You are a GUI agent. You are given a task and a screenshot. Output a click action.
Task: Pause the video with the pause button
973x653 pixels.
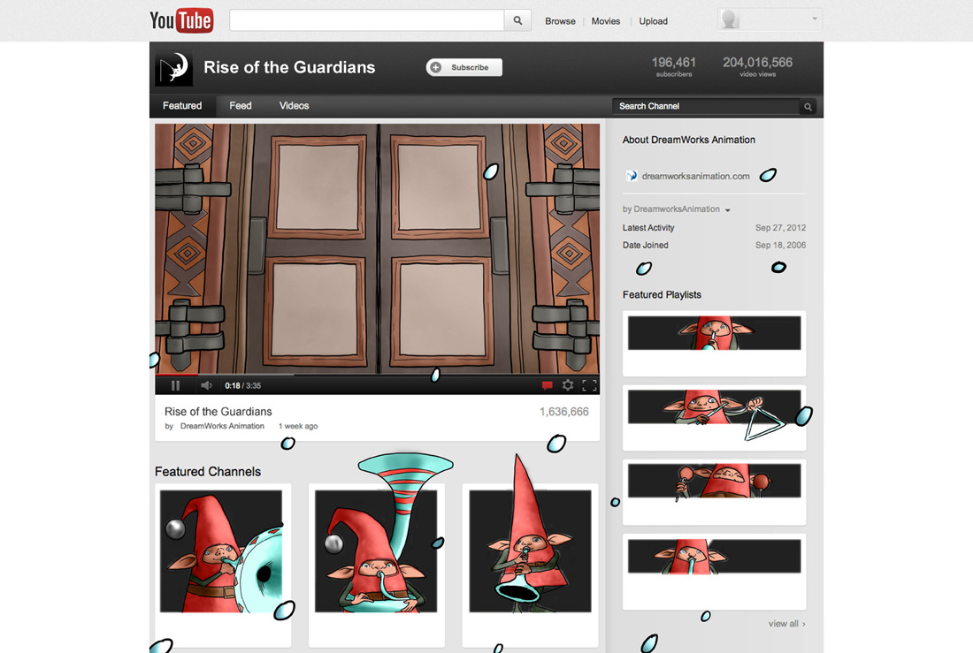click(x=175, y=385)
